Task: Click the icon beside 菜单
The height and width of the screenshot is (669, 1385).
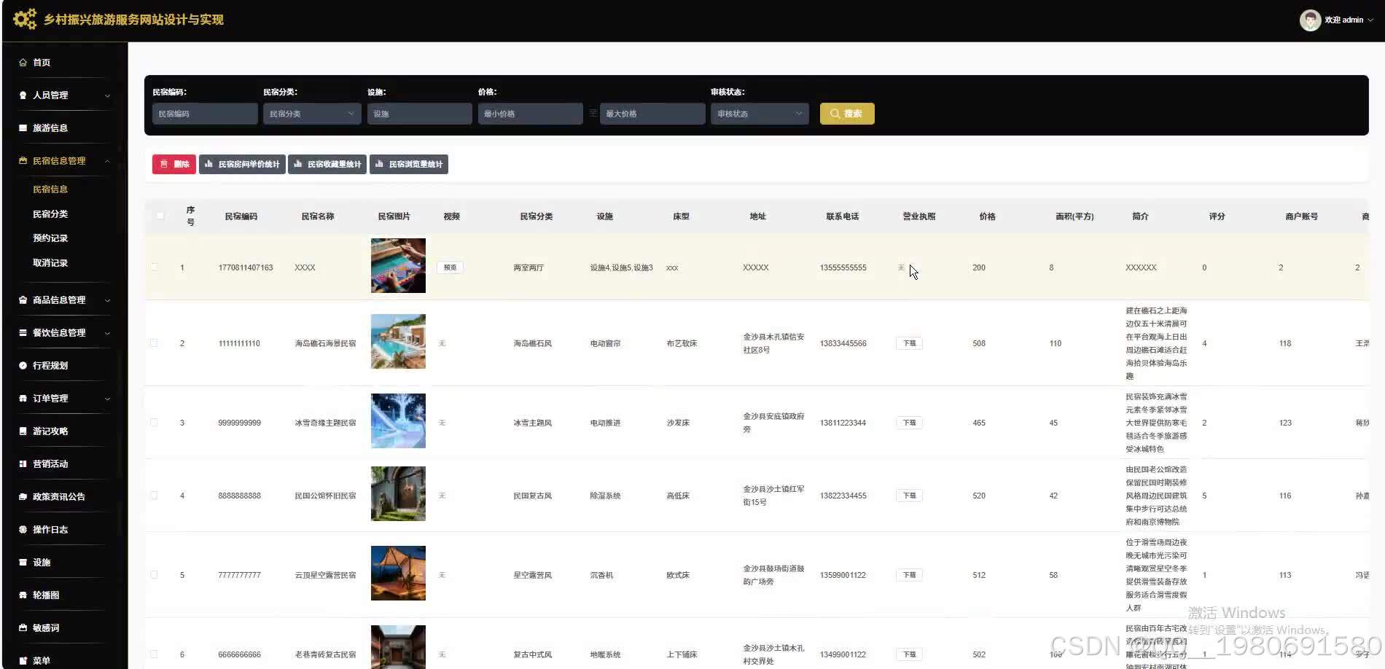Action: (23, 661)
